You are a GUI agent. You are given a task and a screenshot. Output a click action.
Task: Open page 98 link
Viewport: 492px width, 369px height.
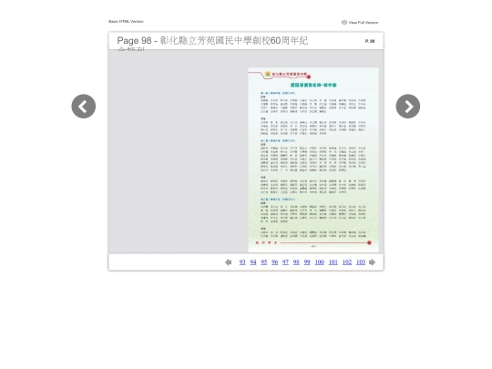pos(296,262)
